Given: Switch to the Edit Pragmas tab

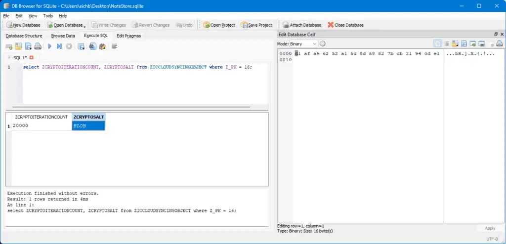Looking at the screenshot, I should (x=129, y=36).
